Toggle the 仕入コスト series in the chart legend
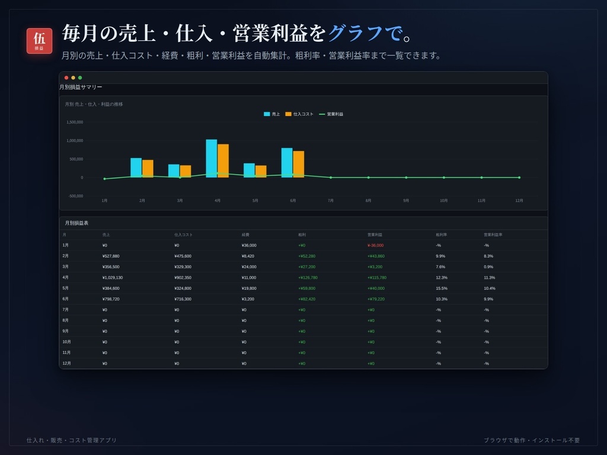The image size is (607, 455). click(x=299, y=114)
